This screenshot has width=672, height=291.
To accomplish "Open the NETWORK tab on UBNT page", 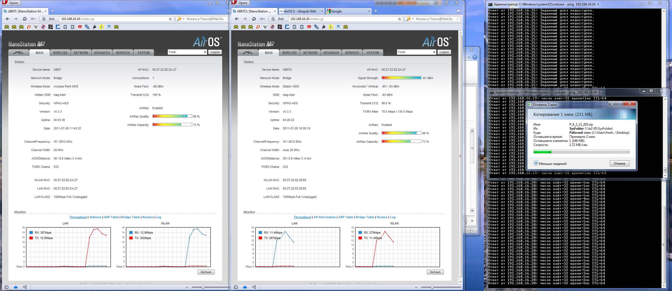I will tap(81, 53).
